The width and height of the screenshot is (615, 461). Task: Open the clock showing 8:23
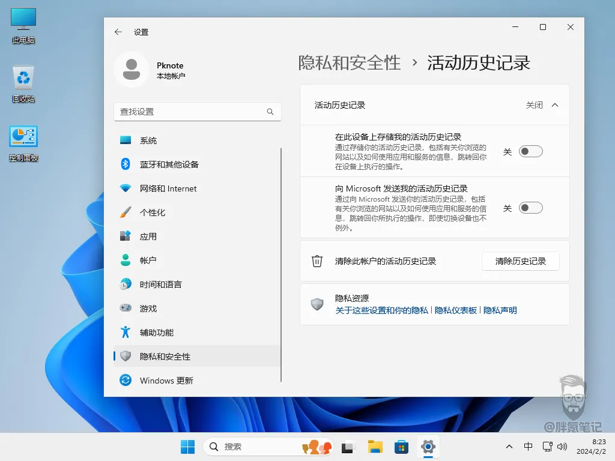(591, 447)
